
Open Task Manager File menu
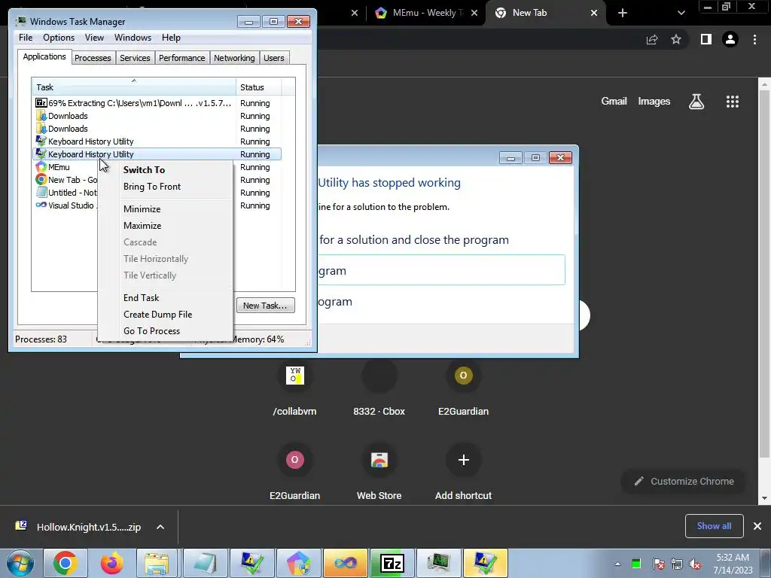tap(26, 38)
